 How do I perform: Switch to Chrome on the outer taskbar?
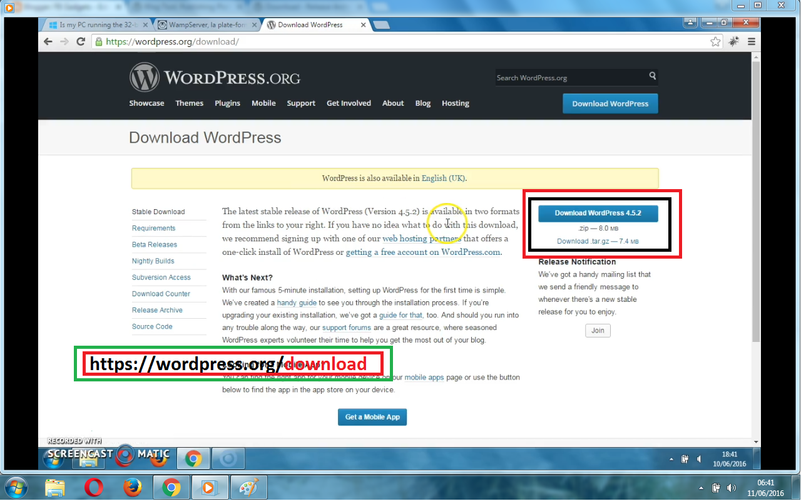(171, 488)
